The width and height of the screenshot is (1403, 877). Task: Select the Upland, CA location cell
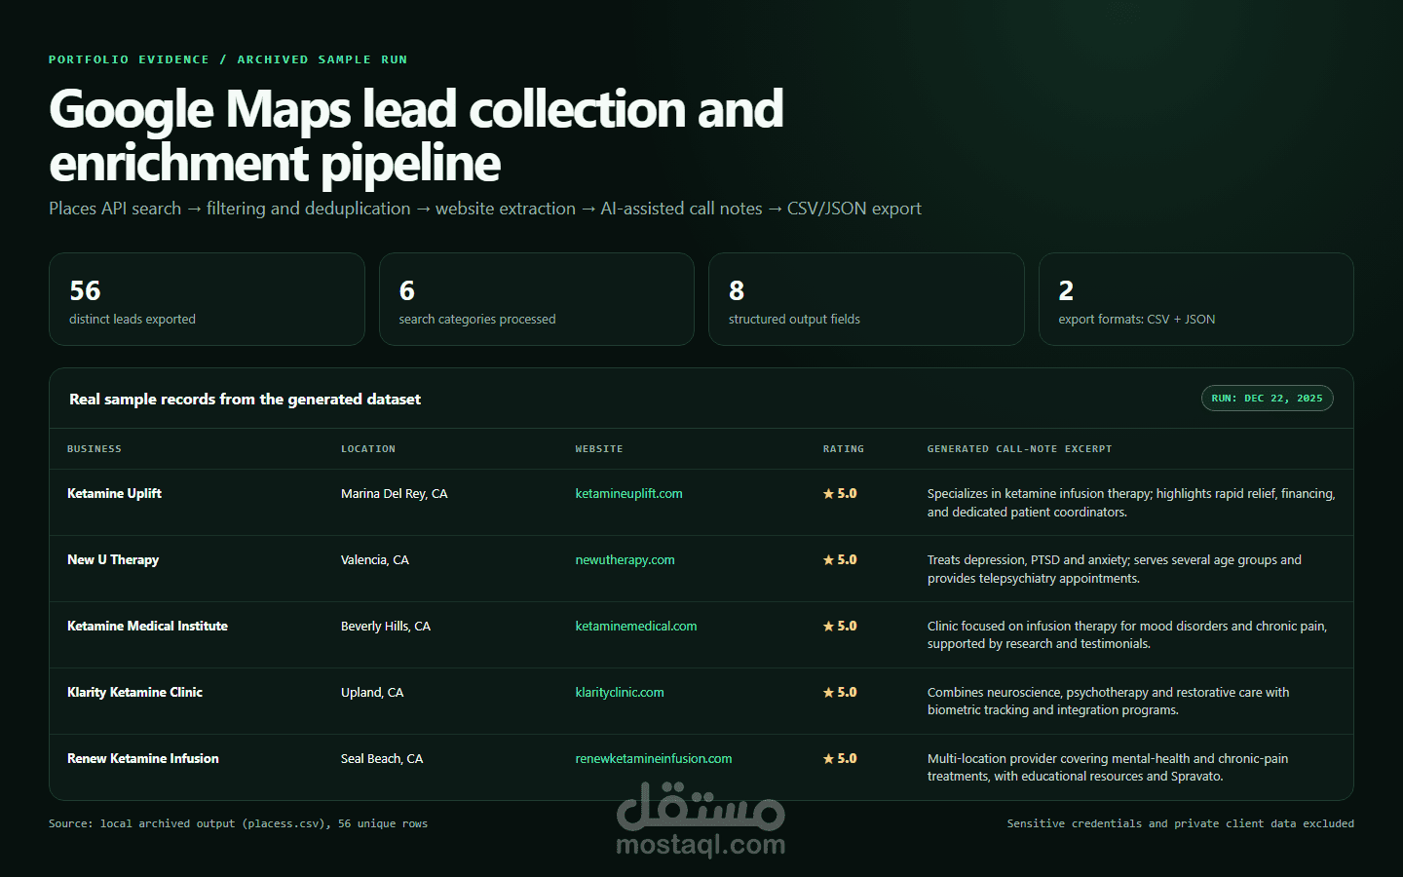(372, 693)
